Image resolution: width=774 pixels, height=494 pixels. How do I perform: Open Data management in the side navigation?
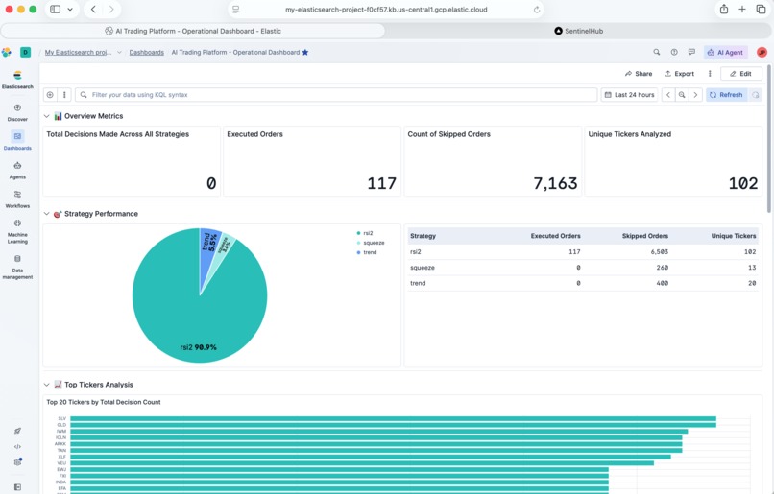point(17,267)
